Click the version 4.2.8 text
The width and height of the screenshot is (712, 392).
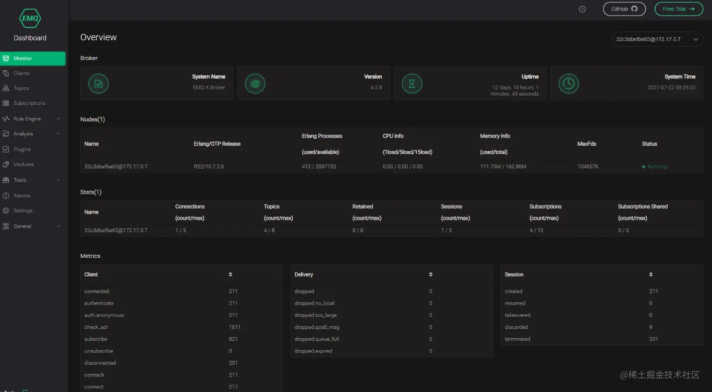376,88
